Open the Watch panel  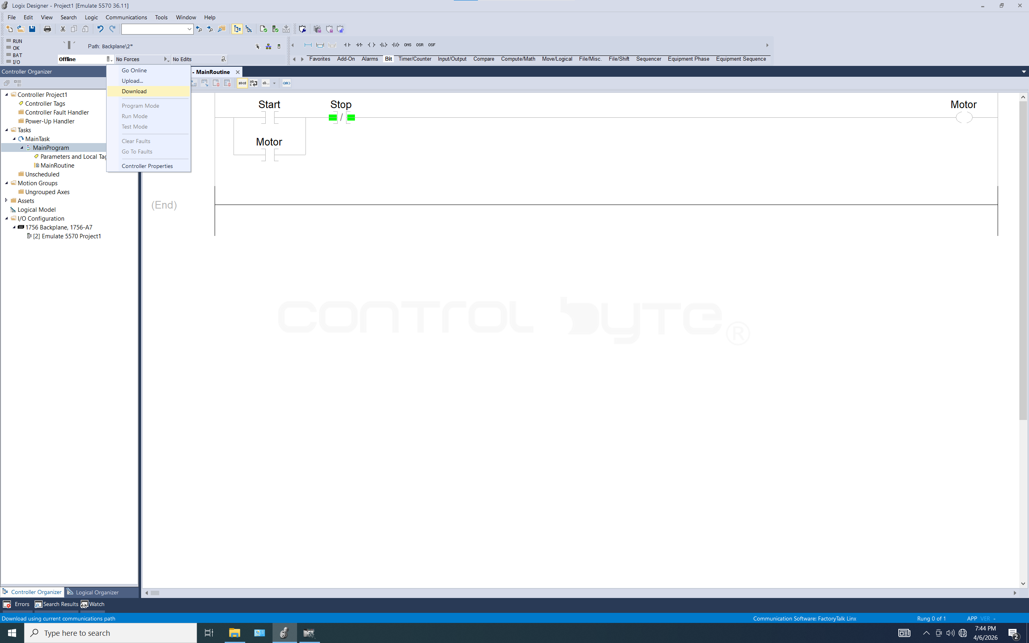[93, 604]
